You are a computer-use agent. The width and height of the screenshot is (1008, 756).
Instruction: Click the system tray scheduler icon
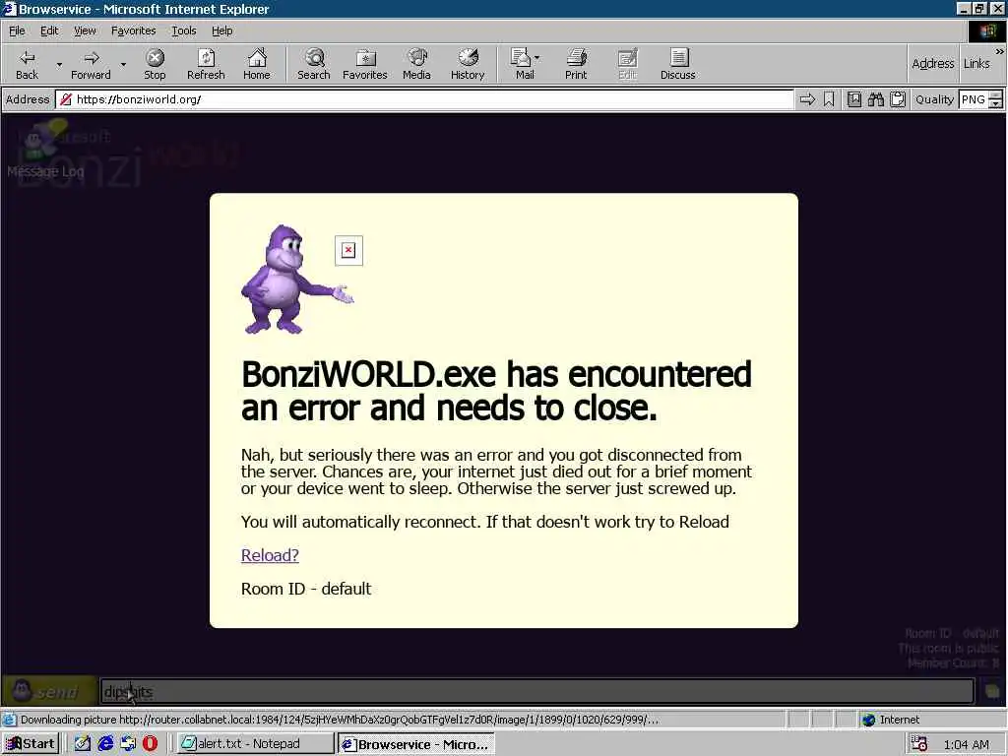coord(918,744)
